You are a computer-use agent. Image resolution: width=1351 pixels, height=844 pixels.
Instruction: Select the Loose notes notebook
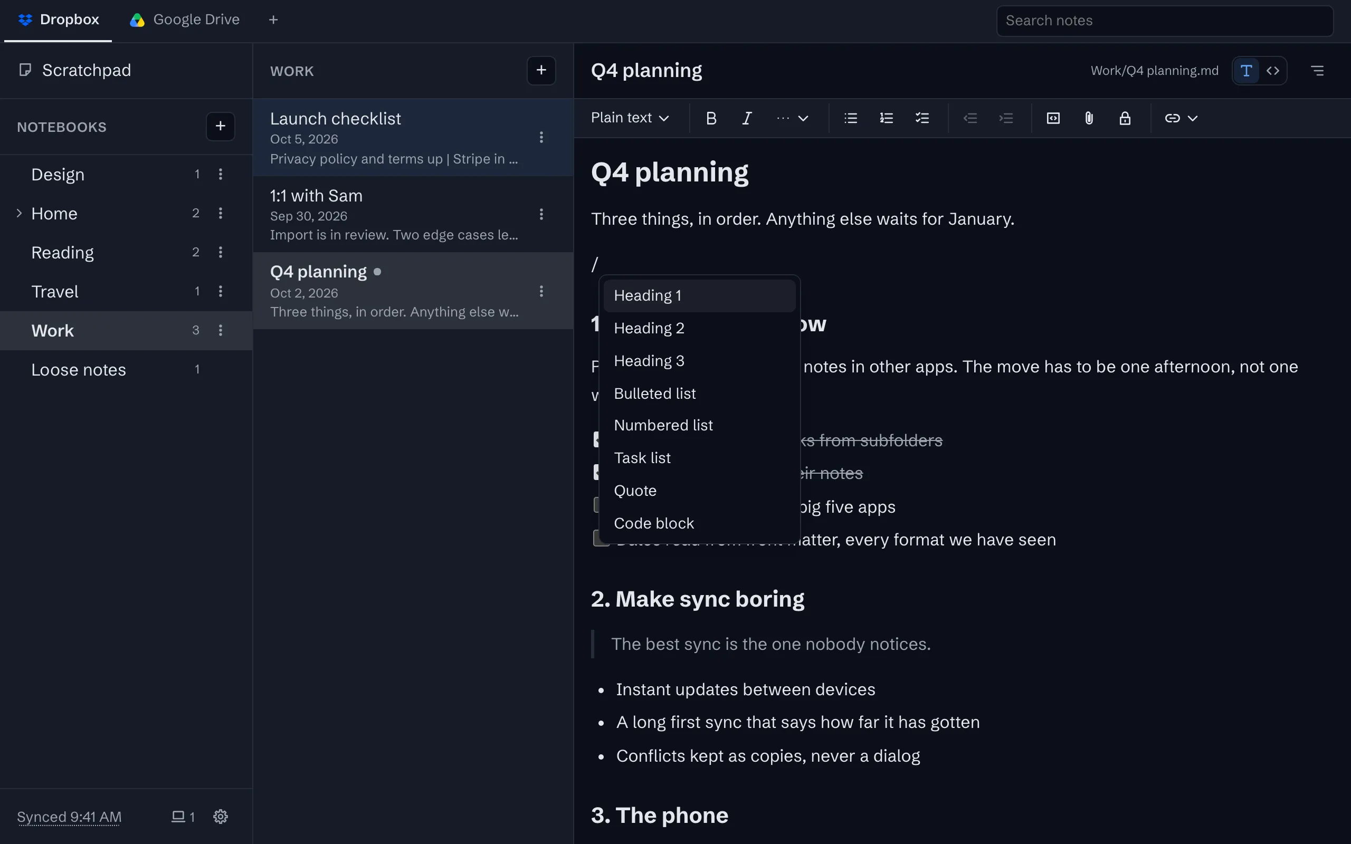pyautogui.click(x=126, y=370)
